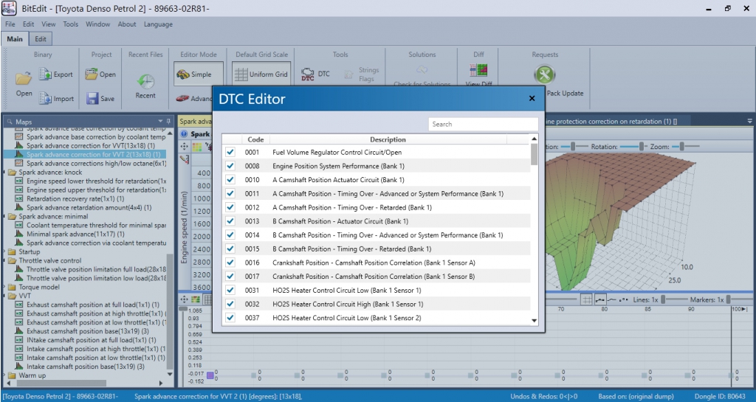The width and height of the screenshot is (756, 402).
Task: Expand the Warm up folder
Action: [5, 375]
